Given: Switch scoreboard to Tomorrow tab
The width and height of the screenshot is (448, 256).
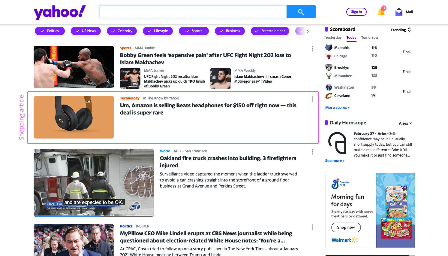Looking at the screenshot, I should [370, 38].
